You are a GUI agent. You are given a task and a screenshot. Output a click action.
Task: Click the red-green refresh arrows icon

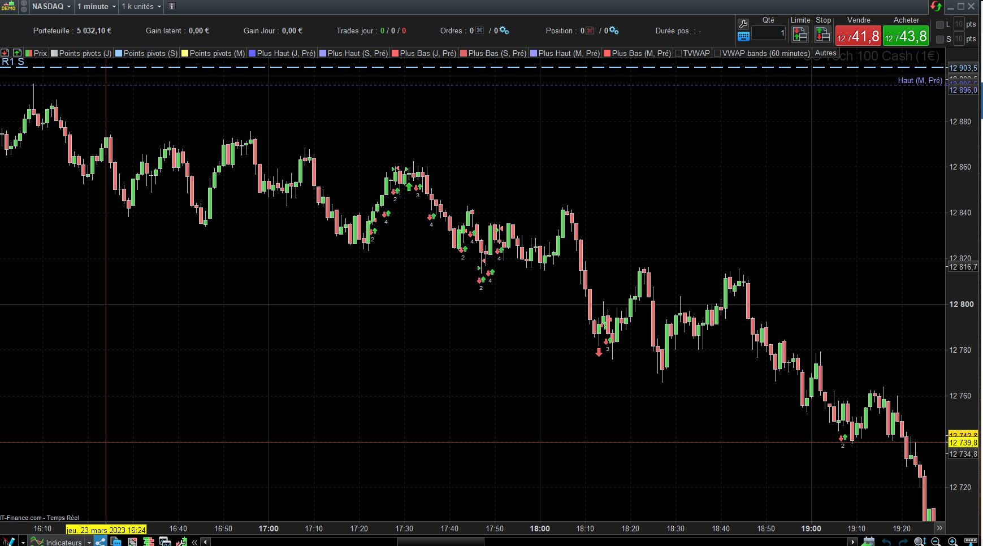click(936, 6)
